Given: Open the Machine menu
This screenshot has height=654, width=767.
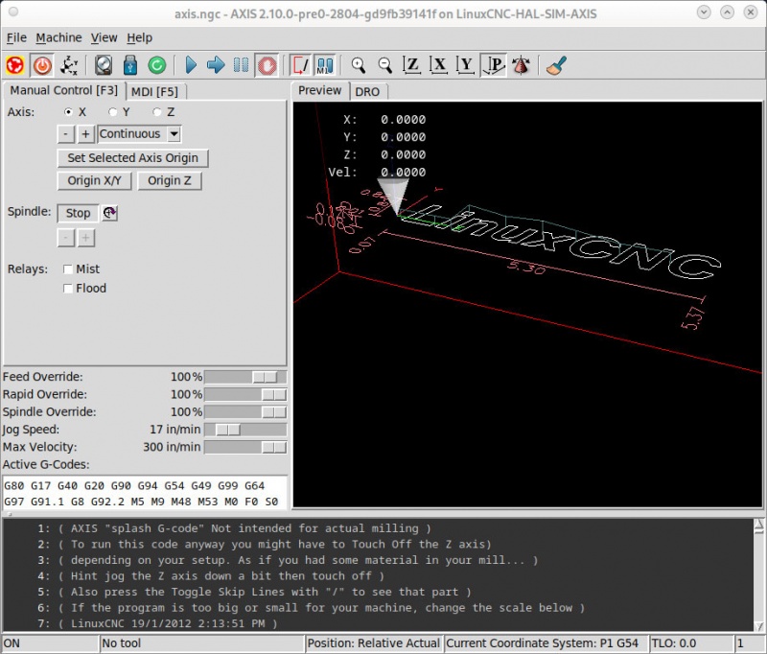Looking at the screenshot, I should [x=58, y=37].
